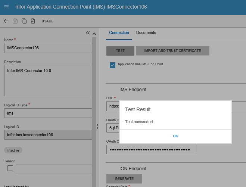246x187 pixels.
Task: Switch to the Connection tab
Action: click(x=119, y=32)
